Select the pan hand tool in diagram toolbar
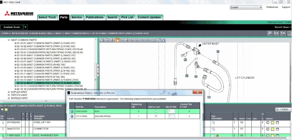 117,40
